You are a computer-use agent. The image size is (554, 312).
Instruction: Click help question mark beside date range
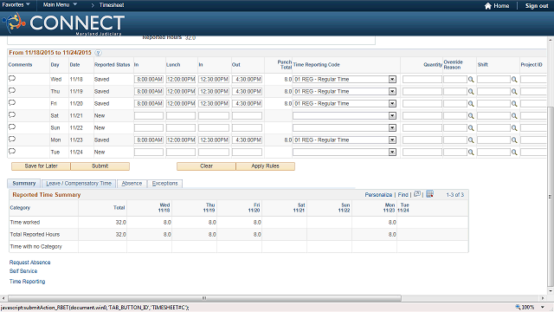click(98, 53)
